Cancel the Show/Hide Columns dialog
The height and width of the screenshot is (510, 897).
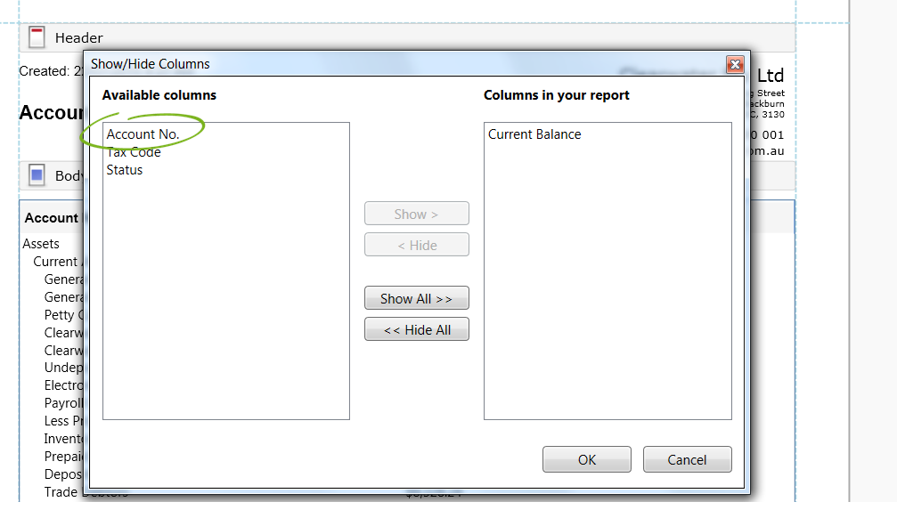point(687,459)
